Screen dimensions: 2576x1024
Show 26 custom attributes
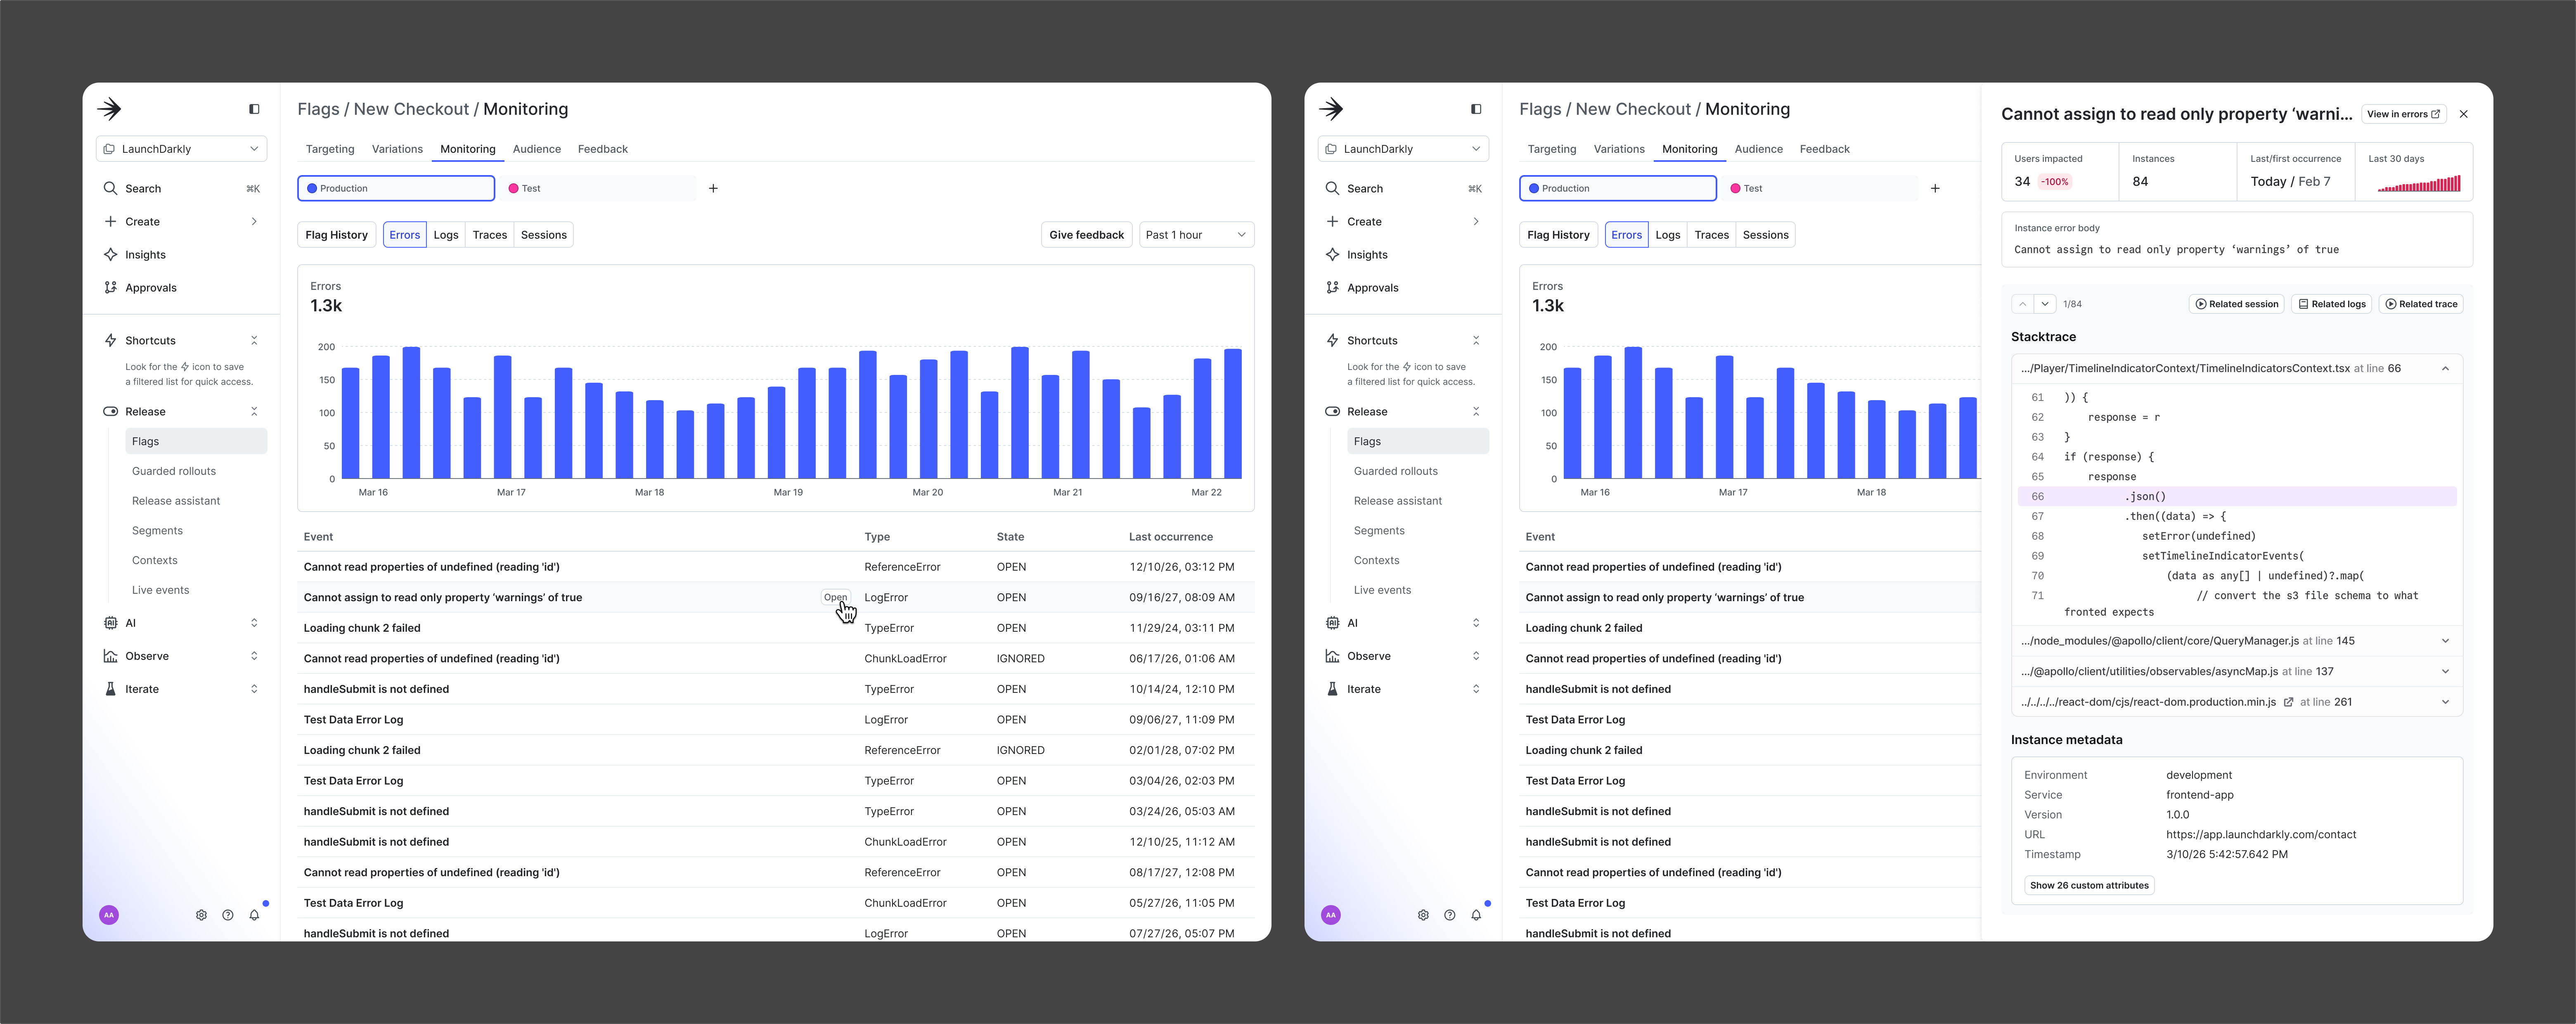coord(2089,885)
